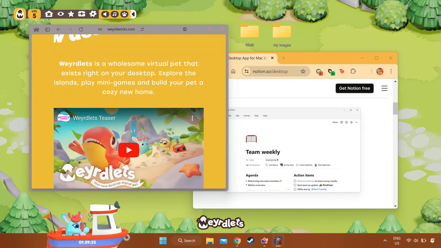Bookmark the notion.so page
441x248 pixels.
(303, 71)
